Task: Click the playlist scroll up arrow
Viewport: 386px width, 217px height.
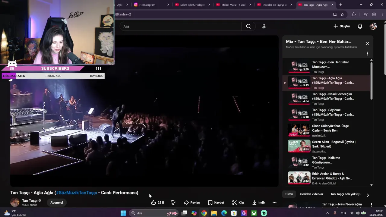Action: [371, 61]
